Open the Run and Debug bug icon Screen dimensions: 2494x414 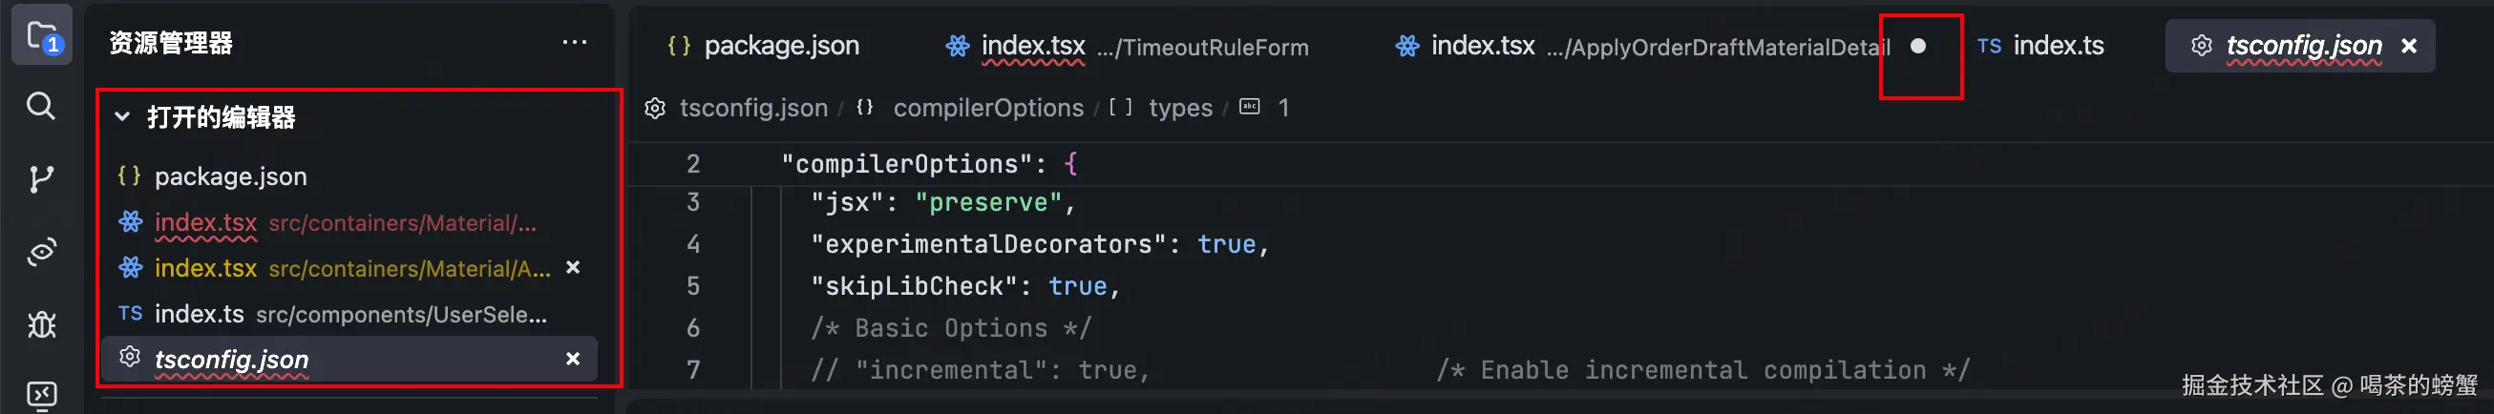coord(41,324)
